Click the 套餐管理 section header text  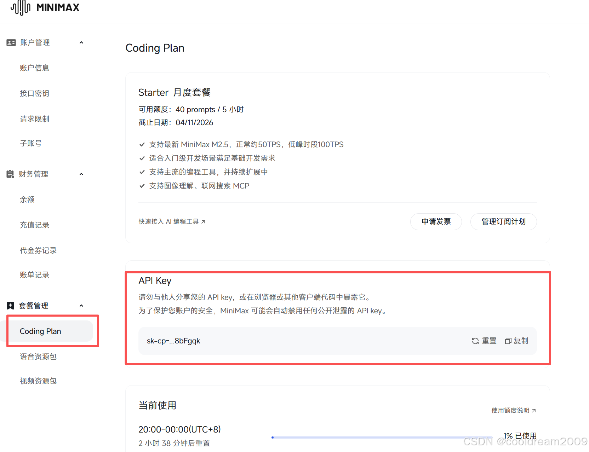34,306
